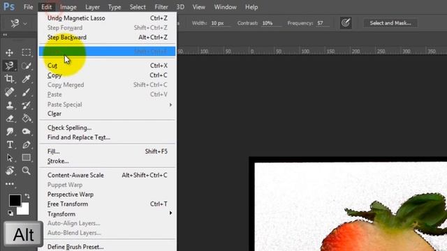The image size is (447, 251).
Task: Select the Healing Brush tool
Action: (9, 92)
